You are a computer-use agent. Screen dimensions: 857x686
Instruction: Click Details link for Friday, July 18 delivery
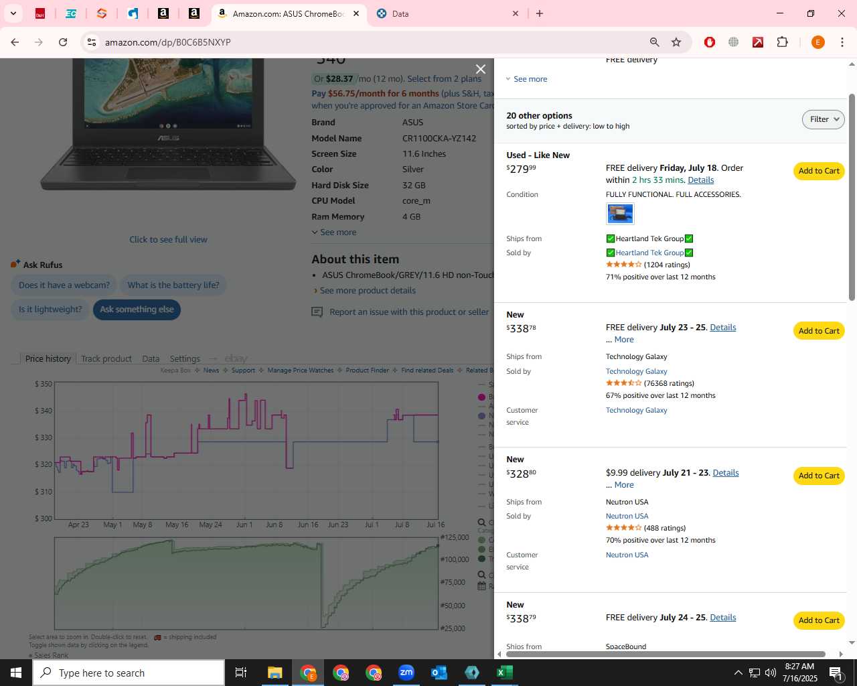pos(701,180)
